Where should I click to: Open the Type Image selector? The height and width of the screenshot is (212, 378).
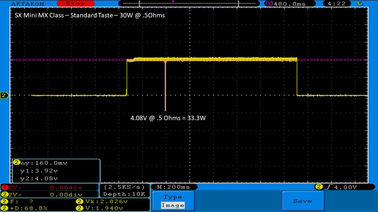point(173,201)
